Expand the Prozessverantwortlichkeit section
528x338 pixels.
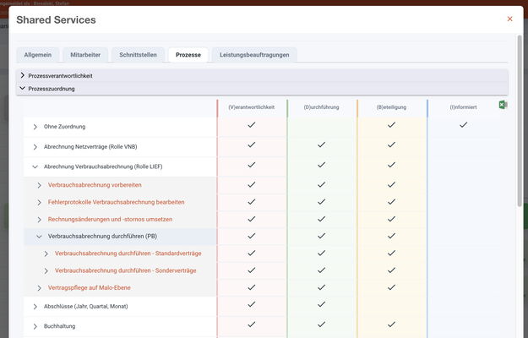click(262, 76)
